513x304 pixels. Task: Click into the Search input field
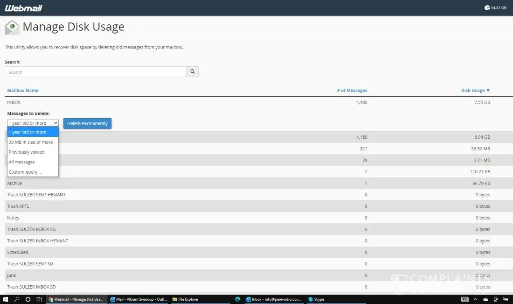click(x=96, y=72)
